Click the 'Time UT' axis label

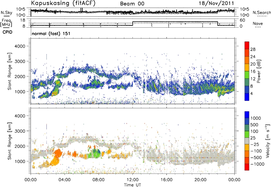pos(132,185)
